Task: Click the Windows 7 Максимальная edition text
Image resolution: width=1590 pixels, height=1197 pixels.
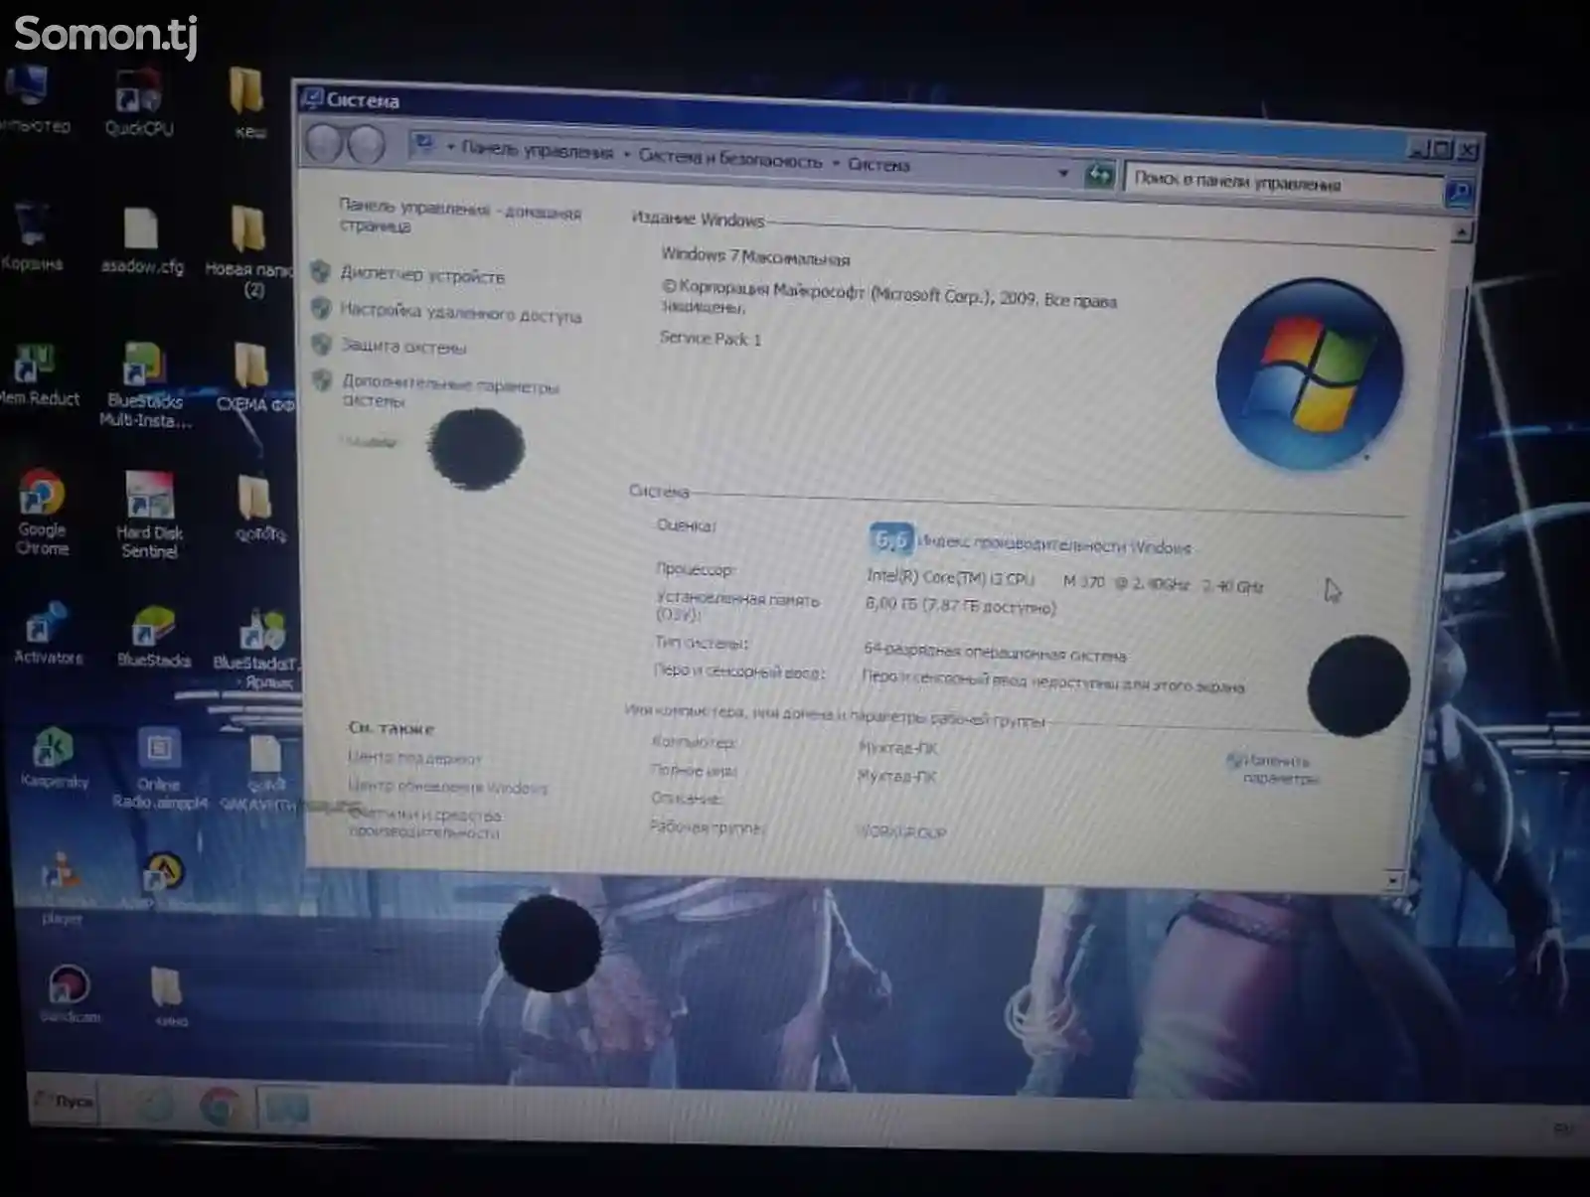Action: pos(755,256)
